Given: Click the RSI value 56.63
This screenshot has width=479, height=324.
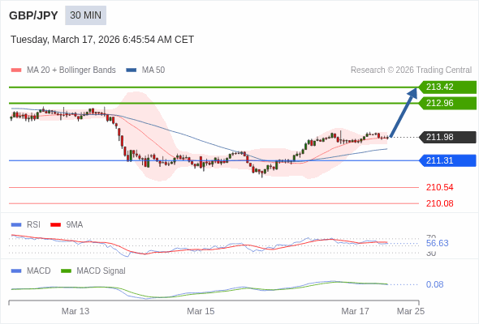Looking at the screenshot, I should pos(437,244).
